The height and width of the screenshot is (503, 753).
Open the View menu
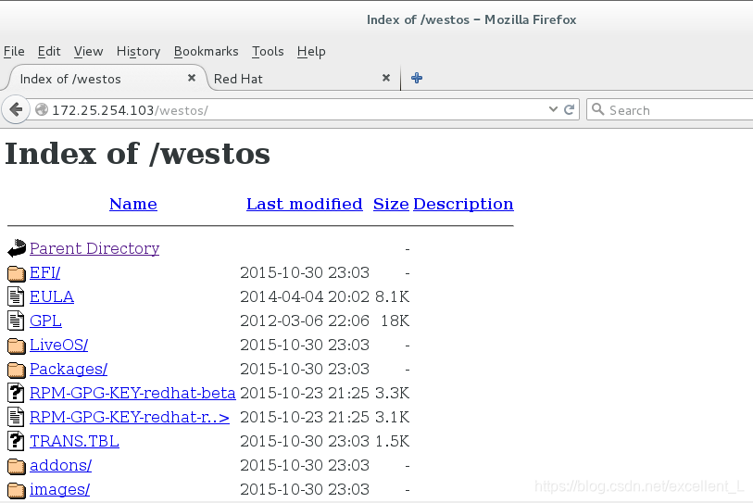[88, 51]
